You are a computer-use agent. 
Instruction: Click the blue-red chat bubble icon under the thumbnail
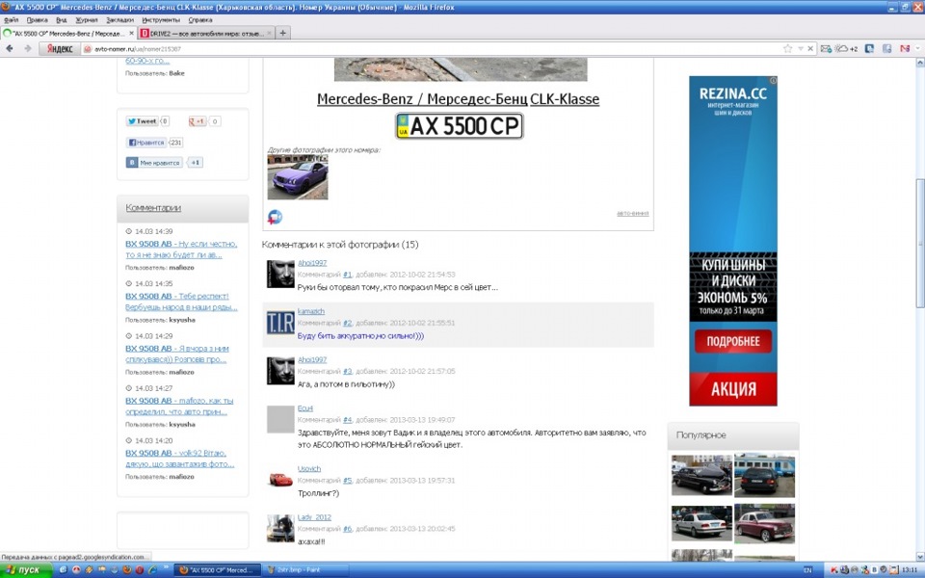[x=275, y=217]
